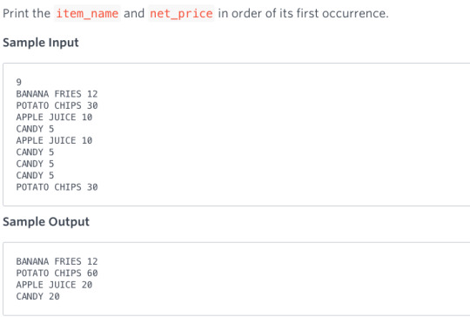The image size is (470, 317).
Task: Click CANDY 20 output line
Action: point(38,297)
